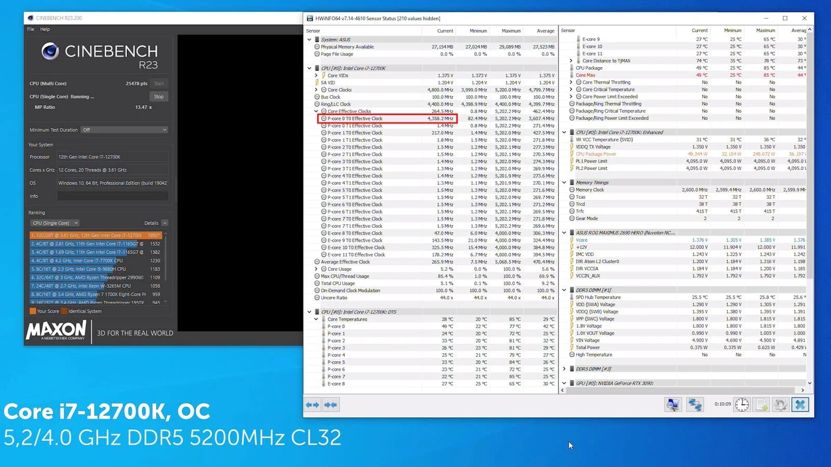The height and width of the screenshot is (467, 831).
Task: Collapse the Core Temperatures tree node
Action: coord(316,319)
